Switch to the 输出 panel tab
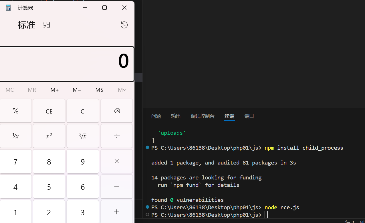The image size is (365, 223). 176,116
